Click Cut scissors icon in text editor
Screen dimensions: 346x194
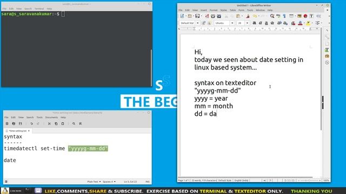(x=49, y=123)
